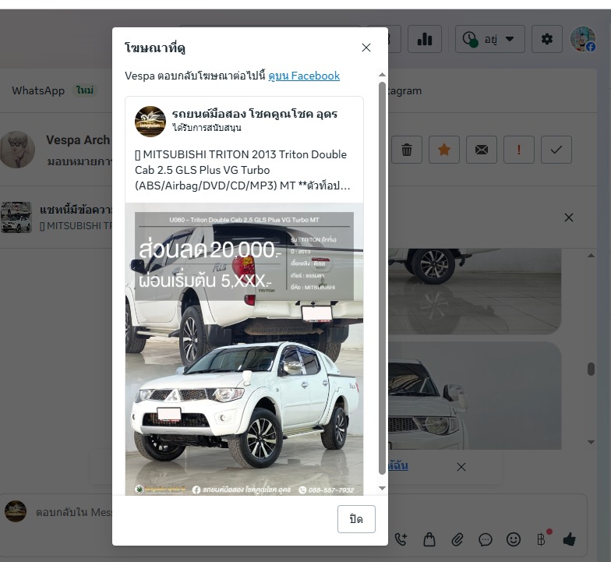This screenshot has width=611, height=562.
Task: Click the ได้รับการสนับสนุน sponsored label
Action: [x=207, y=128]
